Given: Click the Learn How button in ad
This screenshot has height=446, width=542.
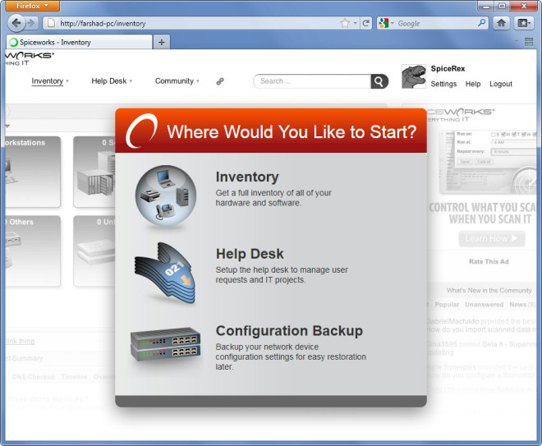Looking at the screenshot, I should click(x=492, y=238).
